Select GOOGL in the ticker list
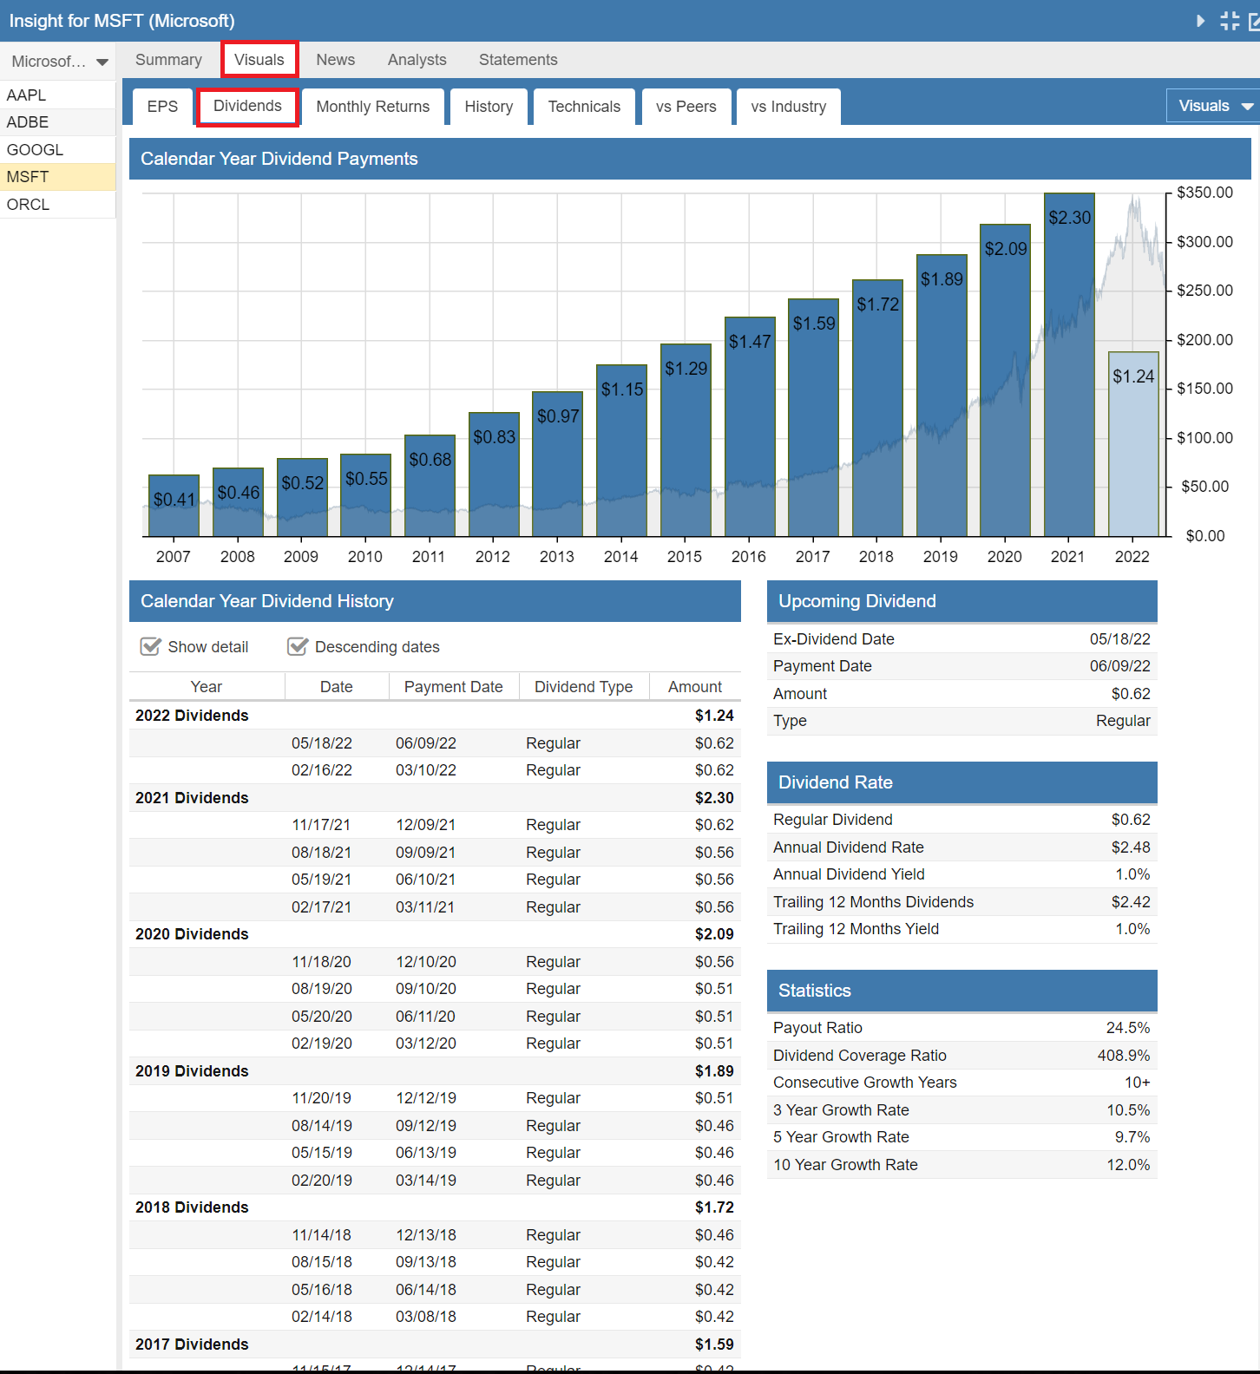The height and width of the screenshot is (1374, 1260). pos(57,150)
